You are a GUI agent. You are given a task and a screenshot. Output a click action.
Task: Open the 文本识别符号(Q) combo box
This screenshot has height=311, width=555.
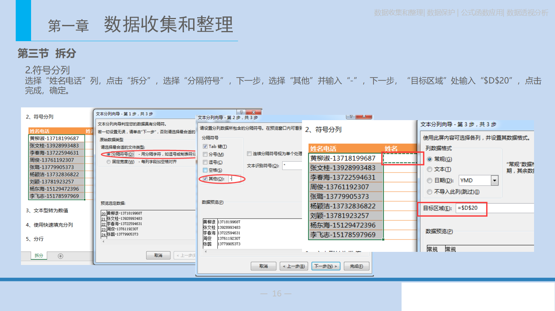pyautogui.click(x=292, y=165)
